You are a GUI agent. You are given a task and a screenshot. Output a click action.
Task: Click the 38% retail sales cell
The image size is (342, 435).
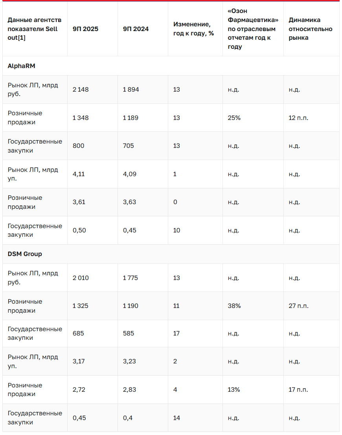point(234,306)
